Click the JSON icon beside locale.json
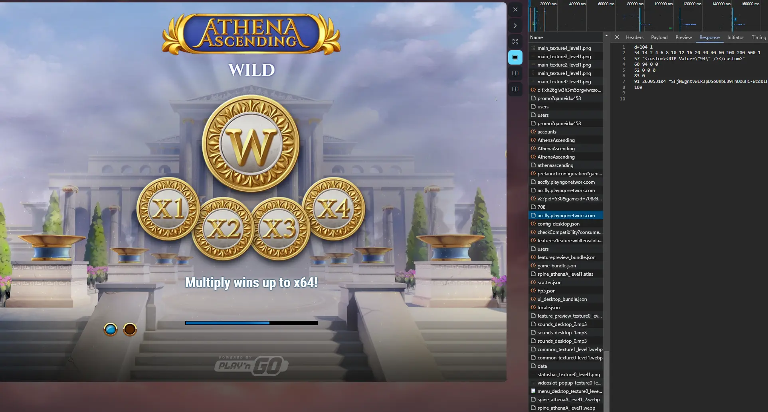The width and height of the screenshot is (768, 412). pyautogui.click(x=533, y=307)
